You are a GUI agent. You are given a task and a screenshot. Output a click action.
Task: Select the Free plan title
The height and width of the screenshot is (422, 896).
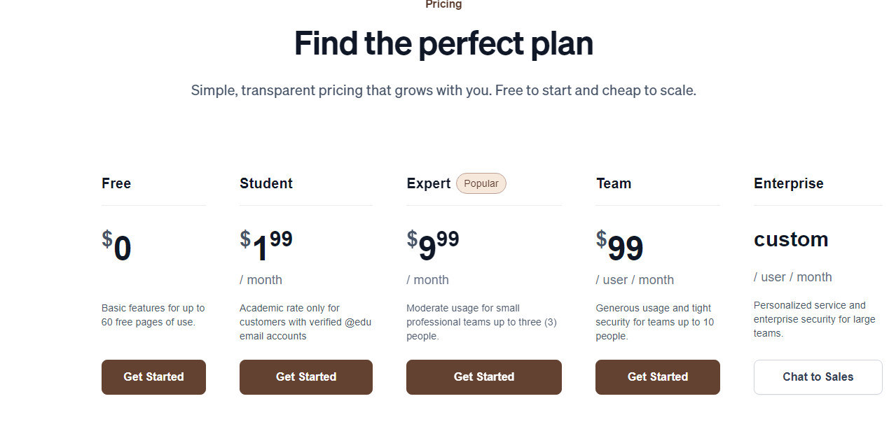point(116,183)
